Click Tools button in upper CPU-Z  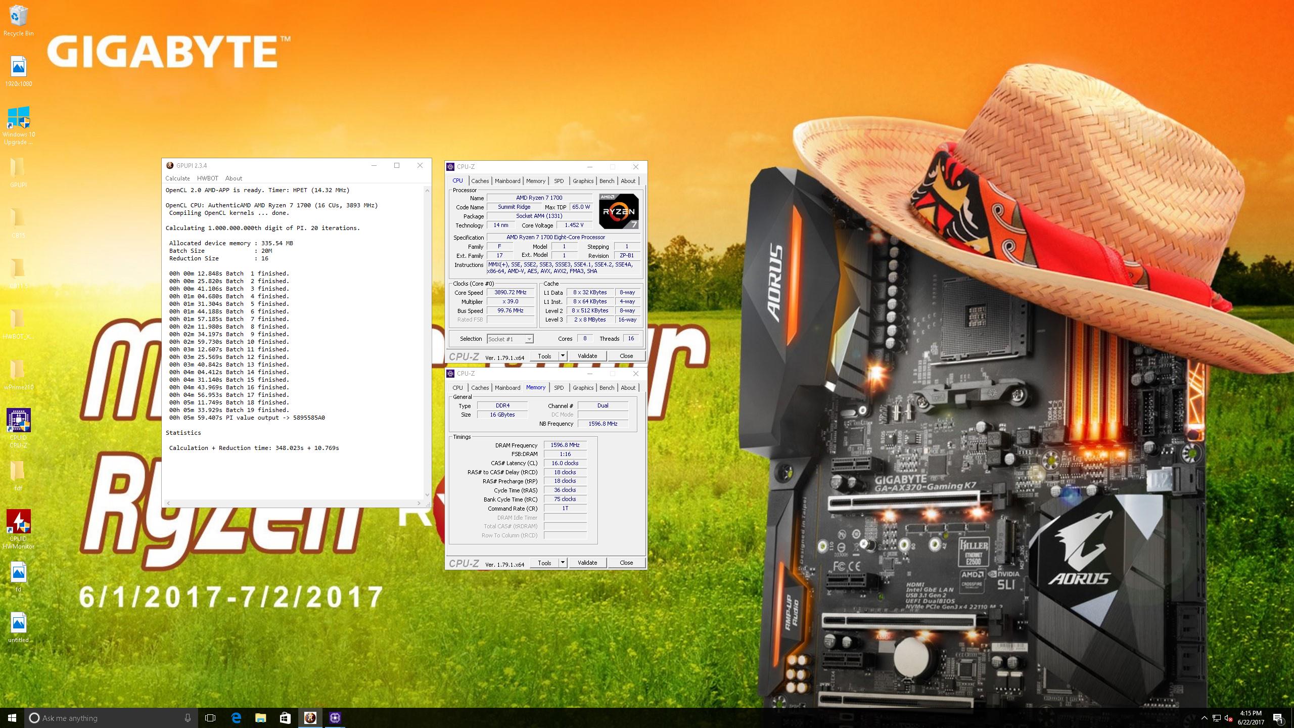point(544,356)
